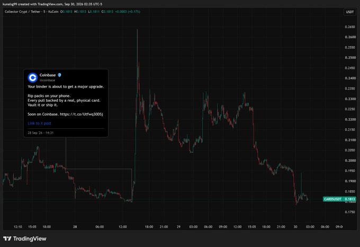Click the 0.2100 price axis label
360x247 pixels.
pos(350,140)
